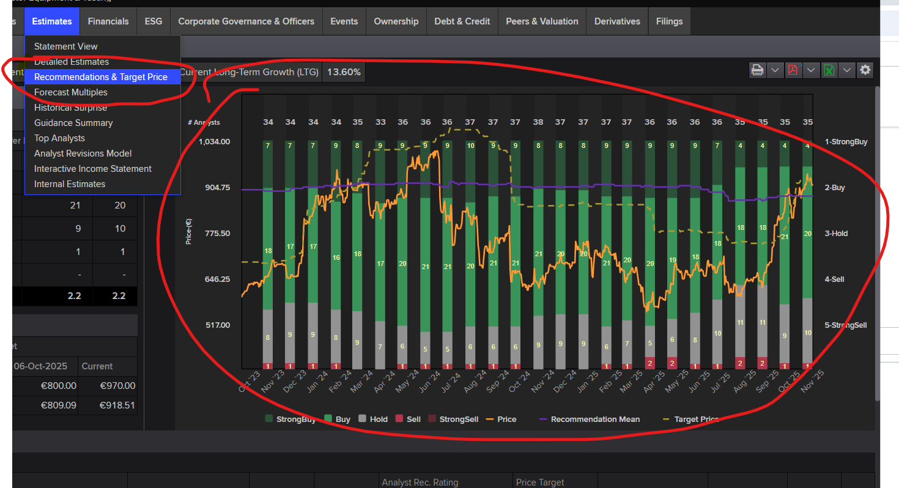Toggle the Sell series in legend
This screenshot has height=488, width=899.
tap(408, 420)
